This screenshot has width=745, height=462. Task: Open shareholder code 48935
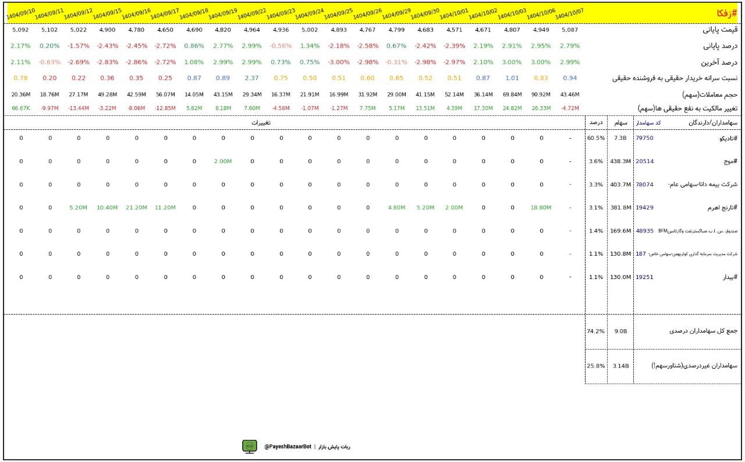coord(644,231)
